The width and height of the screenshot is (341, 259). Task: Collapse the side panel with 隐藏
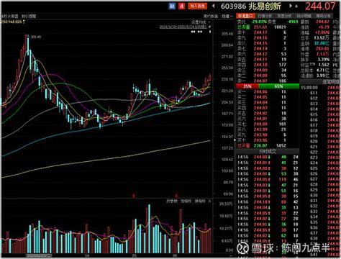click(227, 17)
